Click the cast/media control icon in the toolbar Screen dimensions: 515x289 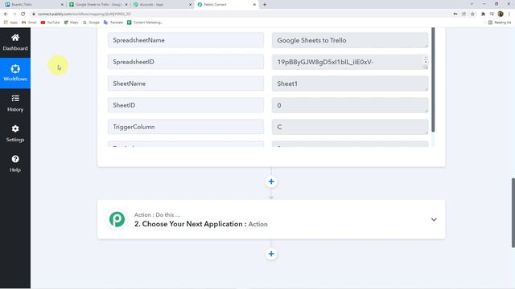[x=492, y=14]
